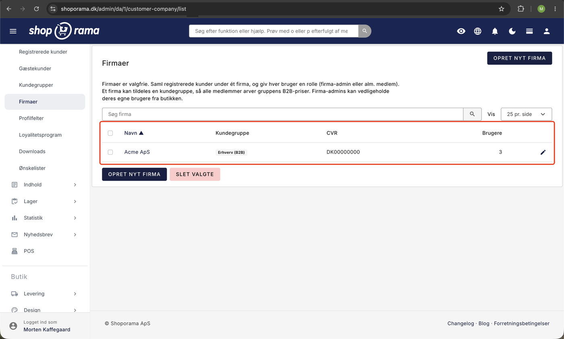Screen dimensions: 564x339
Task: Tick the select-all checkbox in table header
Action: tap(110, 133)
